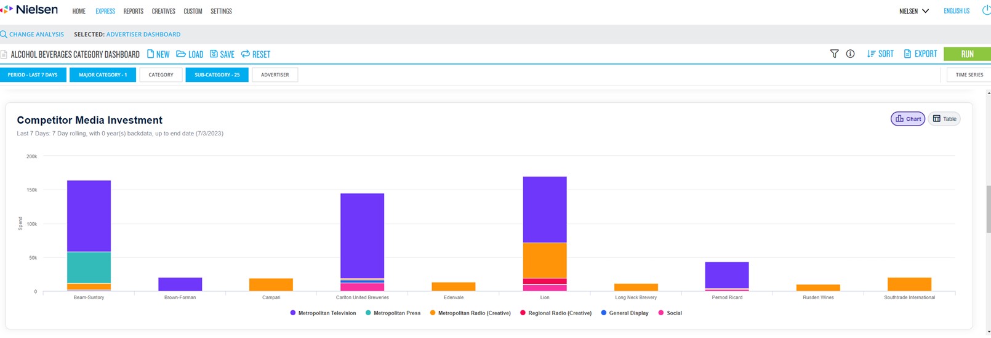Switch view to Table
The image size is (991, 338).
[944, 119]
